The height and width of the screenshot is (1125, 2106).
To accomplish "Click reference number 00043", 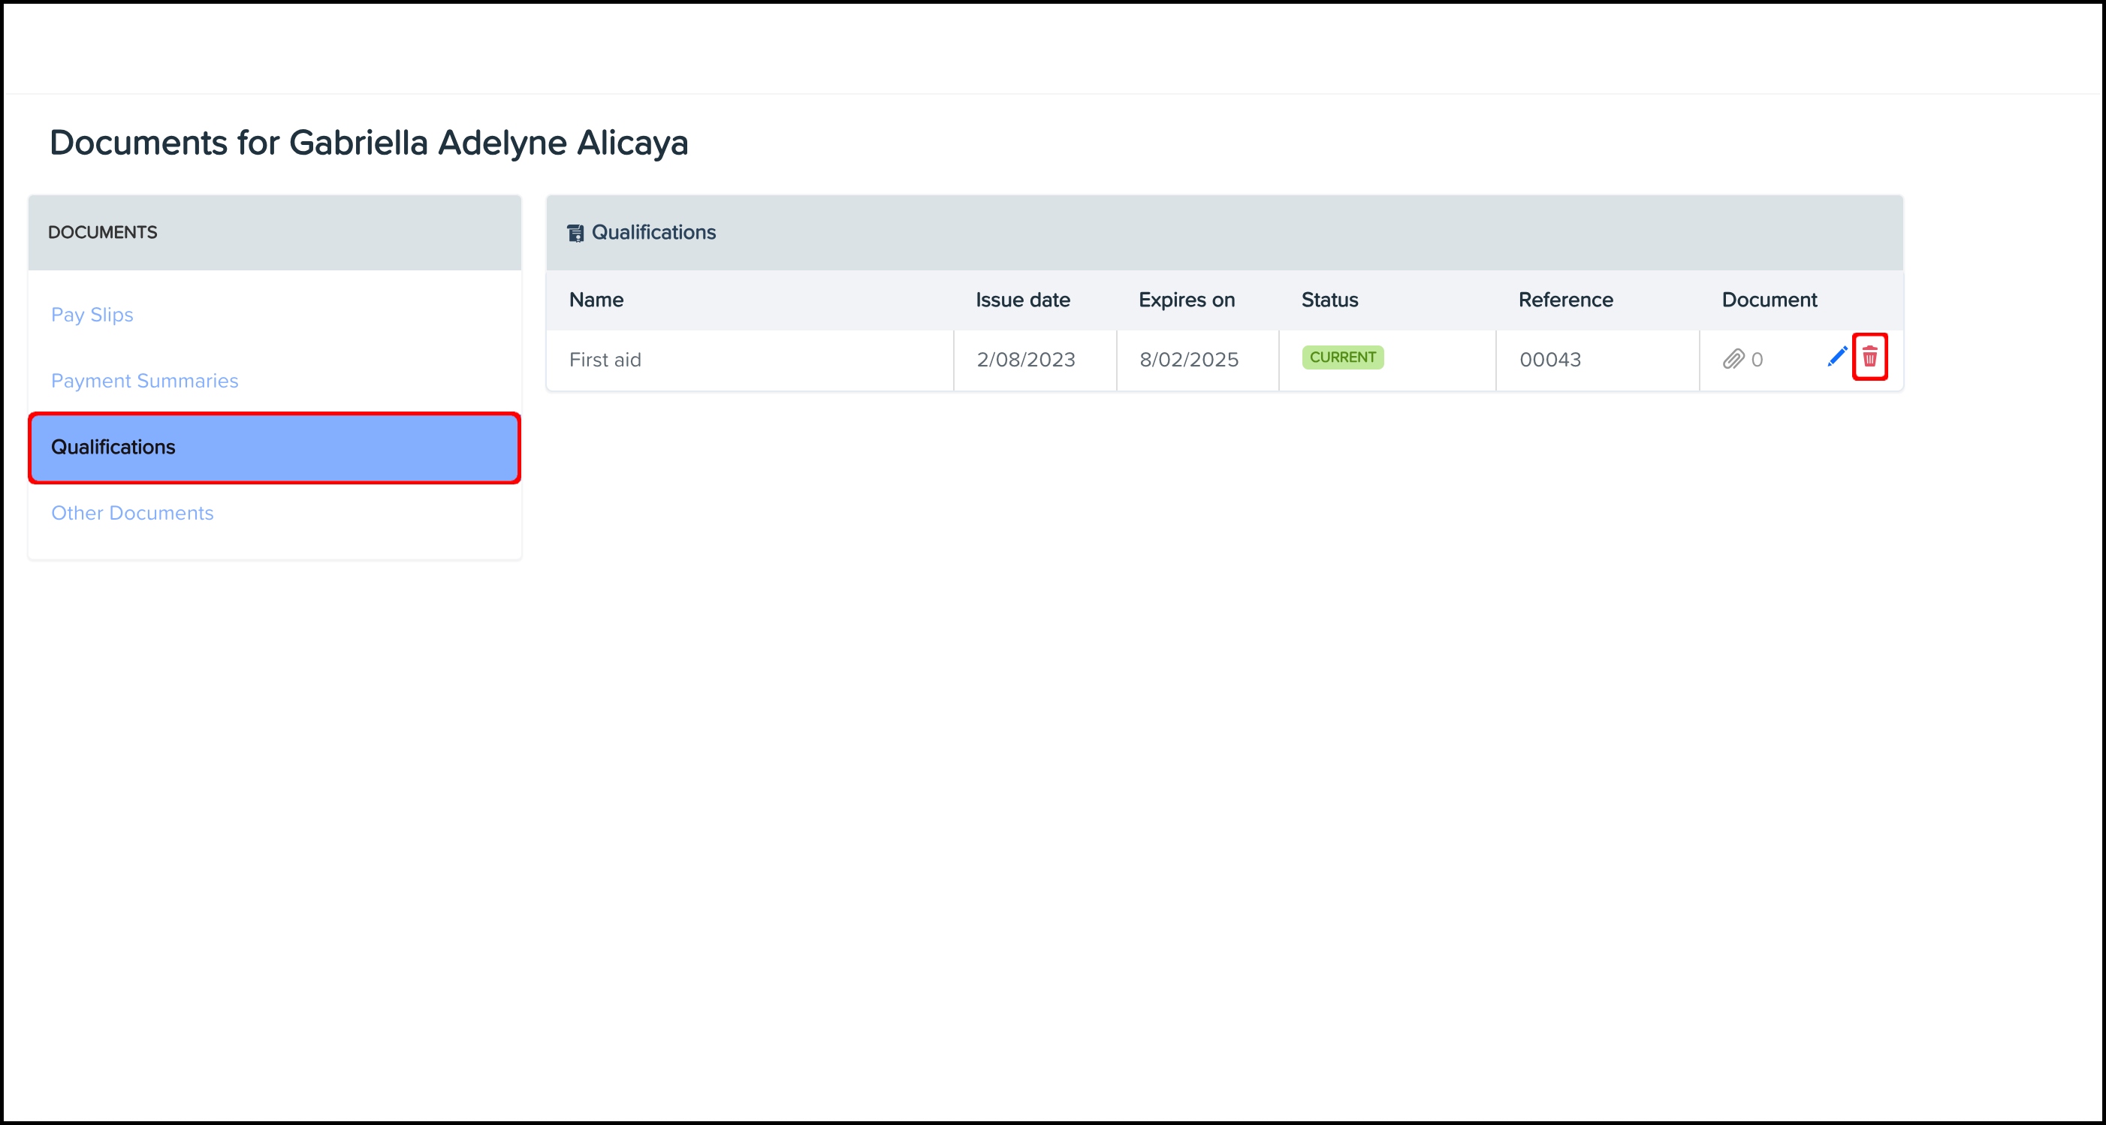I will (1549, 360).
